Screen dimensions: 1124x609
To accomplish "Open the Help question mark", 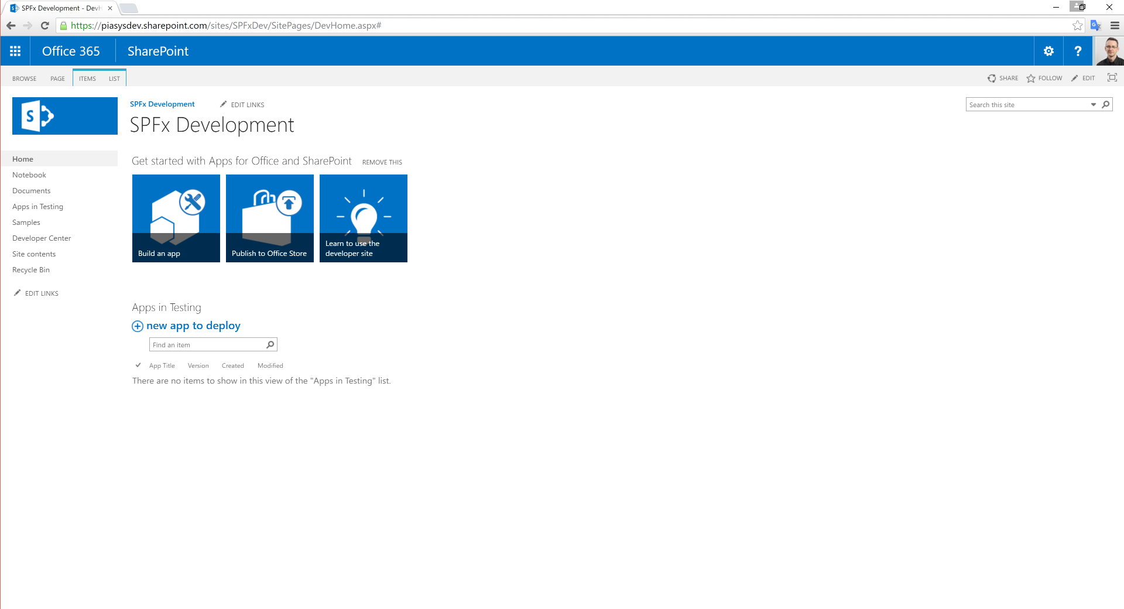I will point(1078,51).
